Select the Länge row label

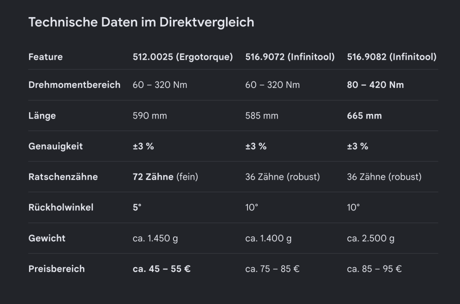click(x=42, y=115)
